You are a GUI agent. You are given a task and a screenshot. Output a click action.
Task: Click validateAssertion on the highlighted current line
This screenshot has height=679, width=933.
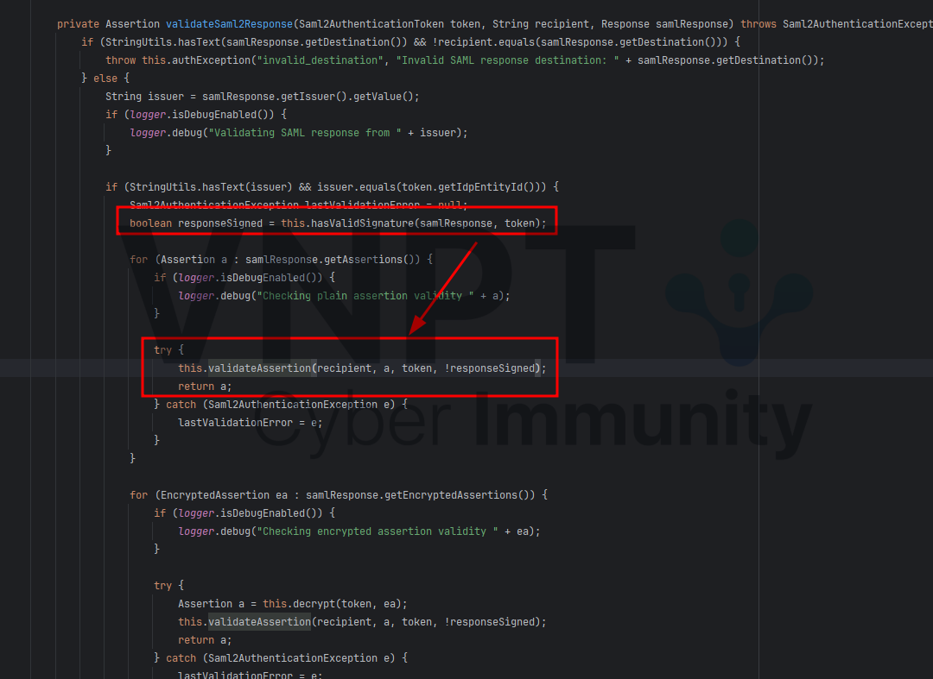[x=259, y=368]
